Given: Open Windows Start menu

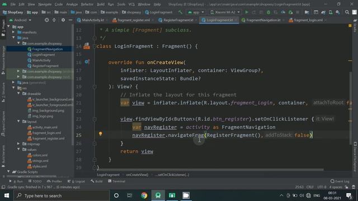Looking at the screenshot, I should (7, 195).
